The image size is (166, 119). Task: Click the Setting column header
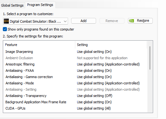tap(111, 45)
